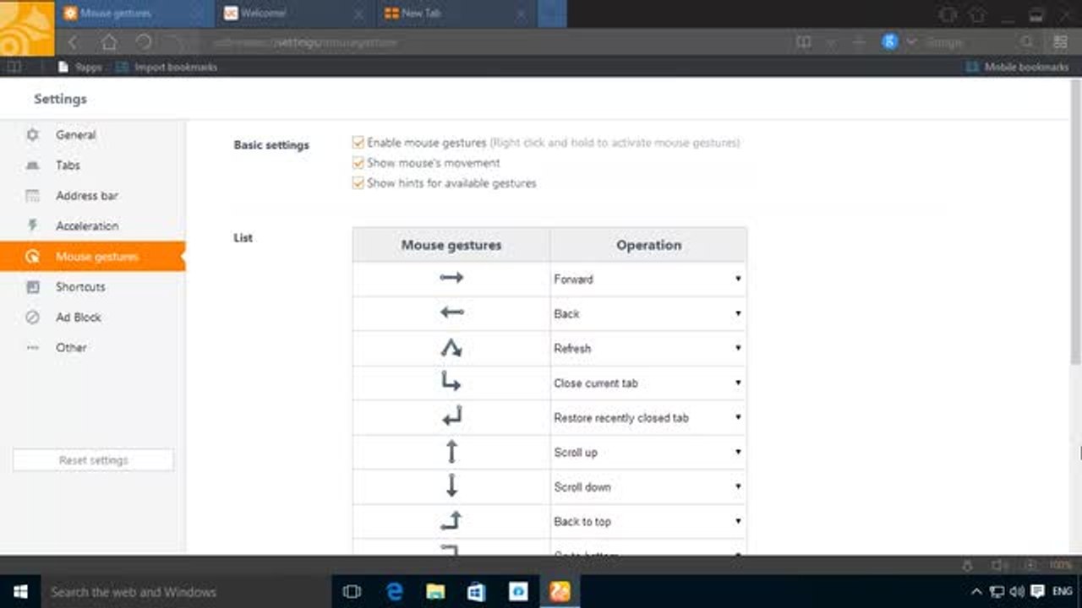1082x608 pixels.
Task: Click the Tabs sidebar icon
Action: (x=33, y=166)
